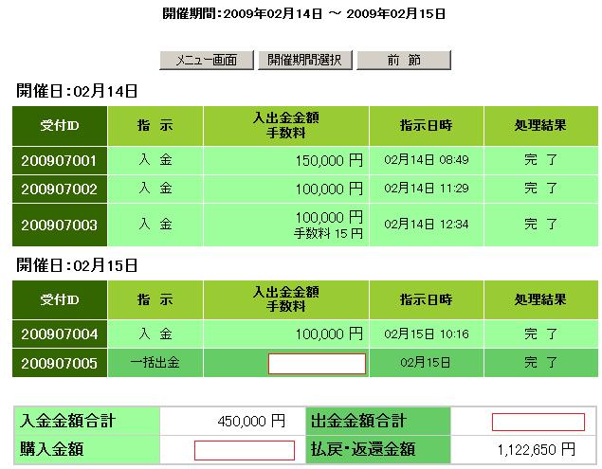602x469 pixels.
Task: Open the 開催期間選択 button
Action: [305, 61]
